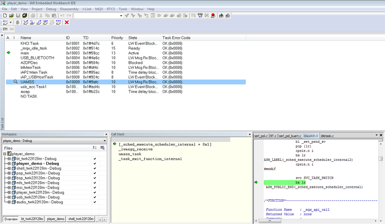Toggle the checkmark for bt_twrk22f120m - Debug

click(95, 159)
